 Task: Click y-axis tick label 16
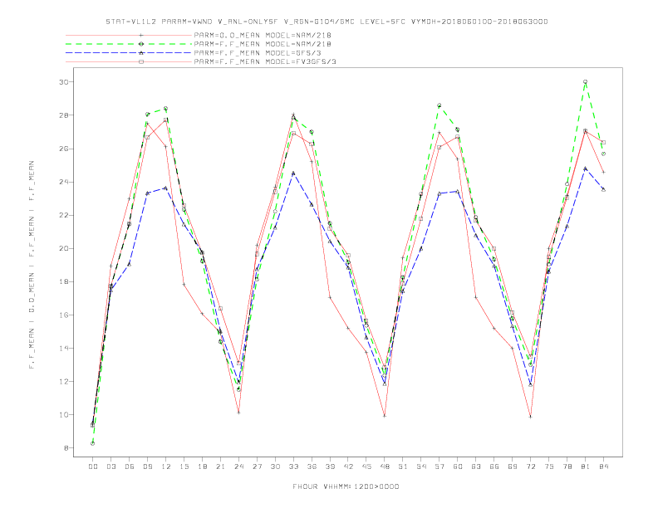click(x=64, y=315)
